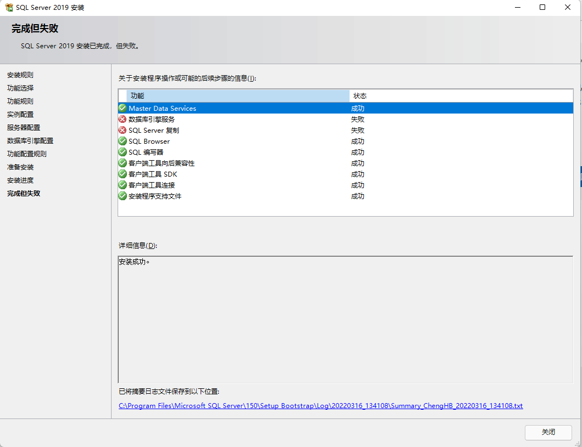Click the green check icon beside 安装程序支持文件
This screenshot has height=447, width=582.
(123, 196)
